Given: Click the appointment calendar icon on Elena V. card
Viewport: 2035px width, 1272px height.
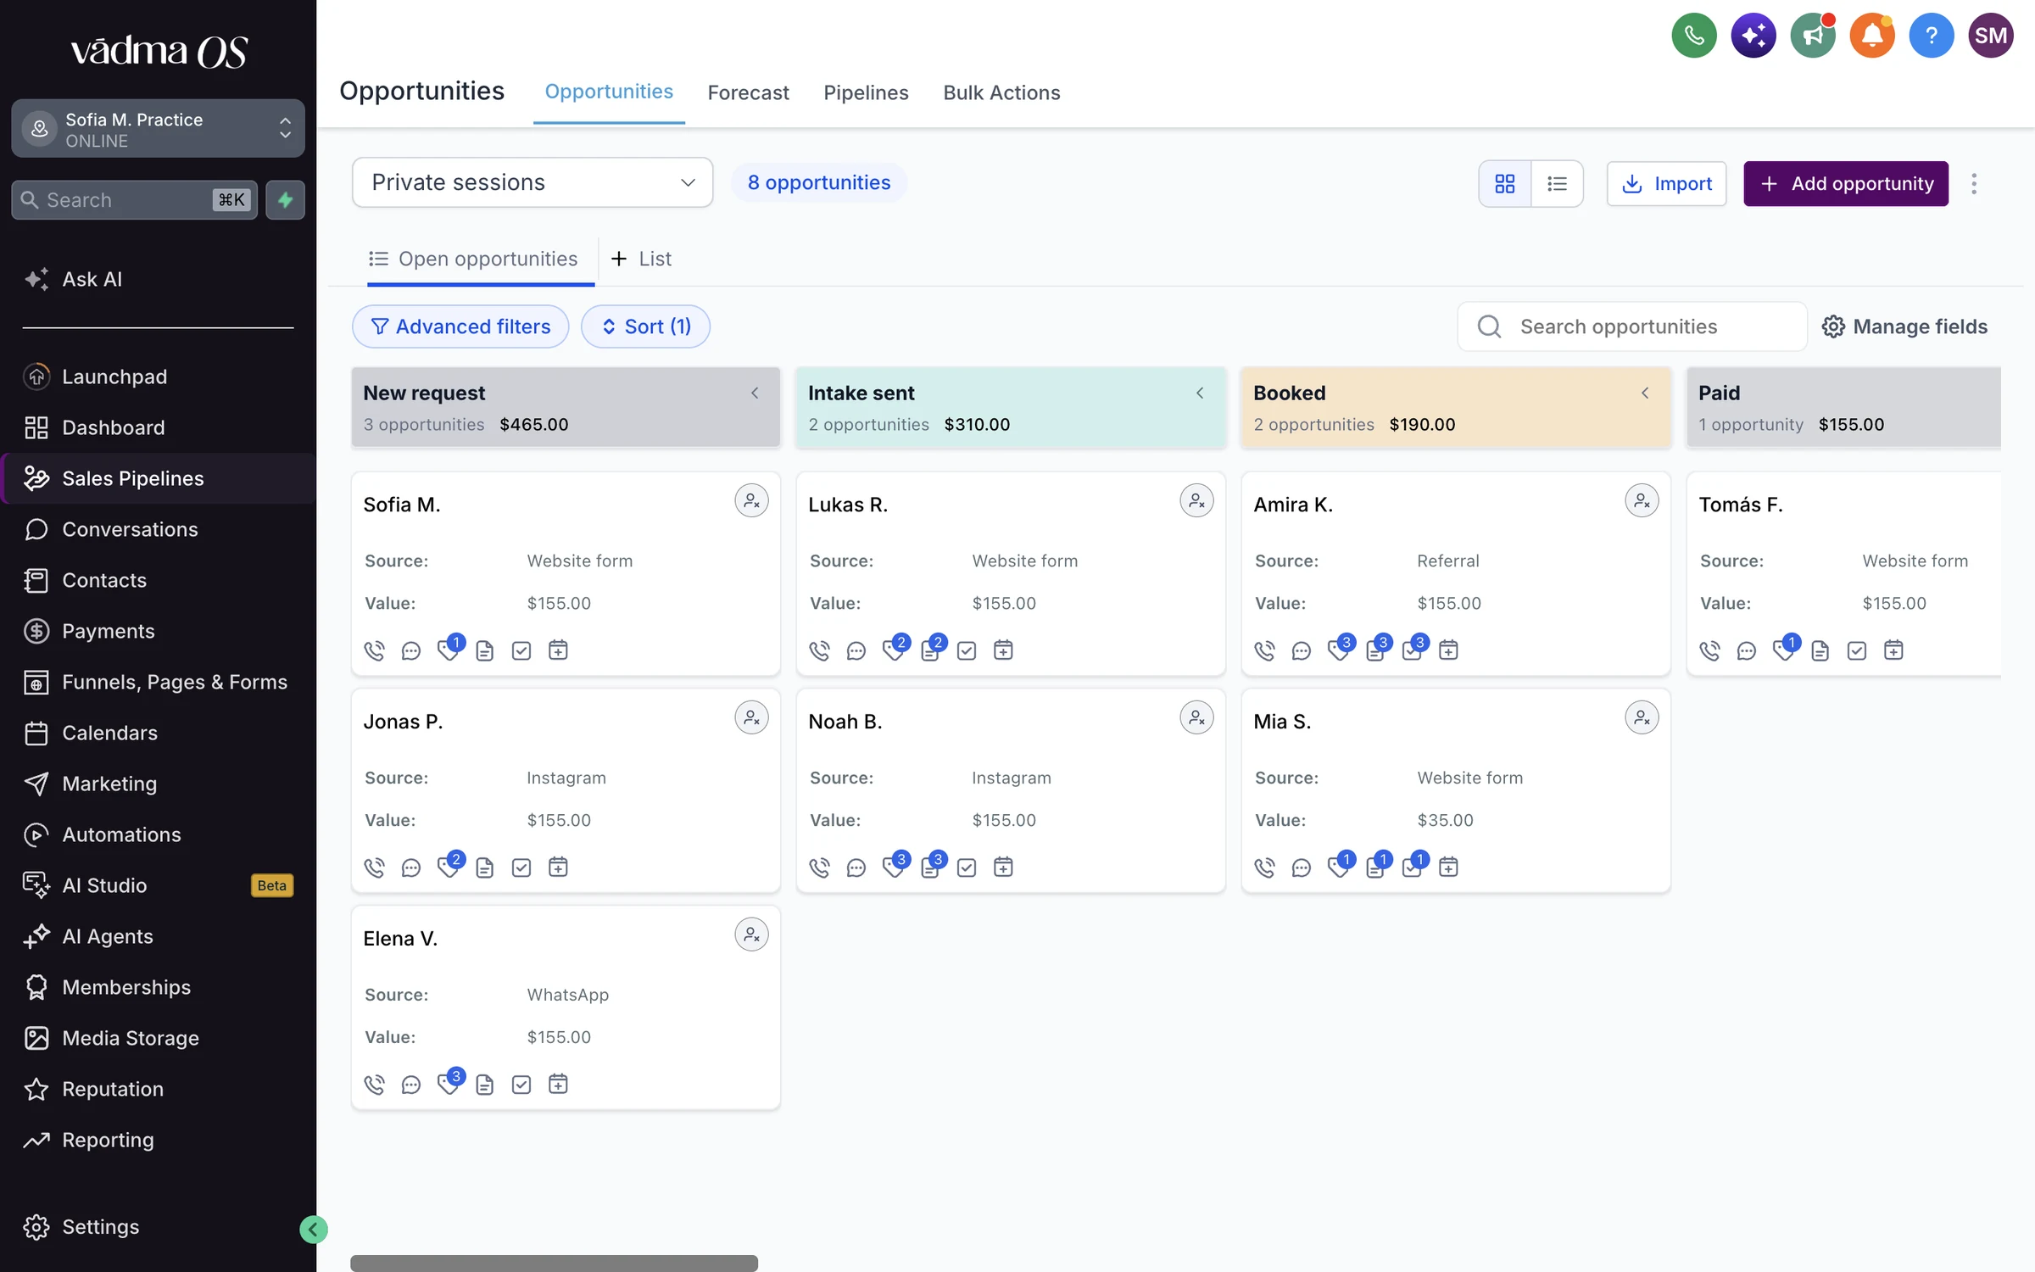Looking at the screenshot, I should tap(558, 1084).
